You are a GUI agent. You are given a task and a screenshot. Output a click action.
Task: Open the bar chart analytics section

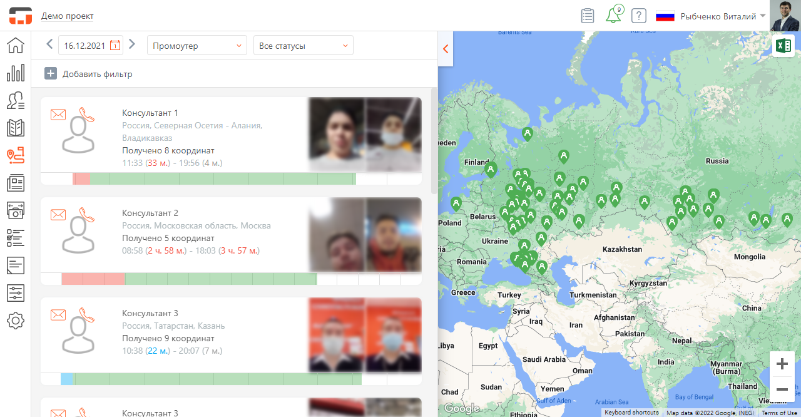click(16, 73)
